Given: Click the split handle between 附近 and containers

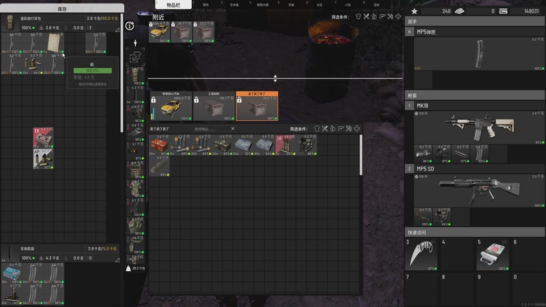Looking at the screenshot, I should point(275,78).
